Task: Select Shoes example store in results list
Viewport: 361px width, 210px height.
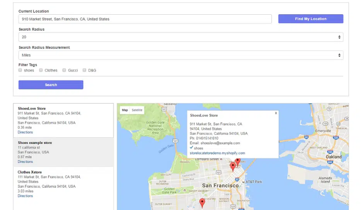Action: [35, 143]
